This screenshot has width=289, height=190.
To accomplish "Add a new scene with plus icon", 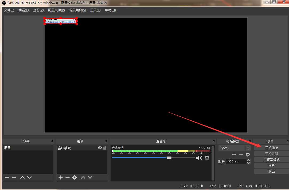I will coord(7,177).
